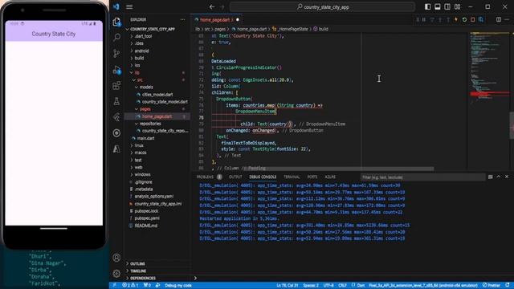Collapse the lib folder
The height and width of the screenshot is (289, 514).
(137, 73)
